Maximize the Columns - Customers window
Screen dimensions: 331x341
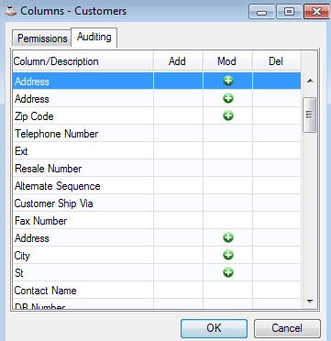click(x=289, y=12)
